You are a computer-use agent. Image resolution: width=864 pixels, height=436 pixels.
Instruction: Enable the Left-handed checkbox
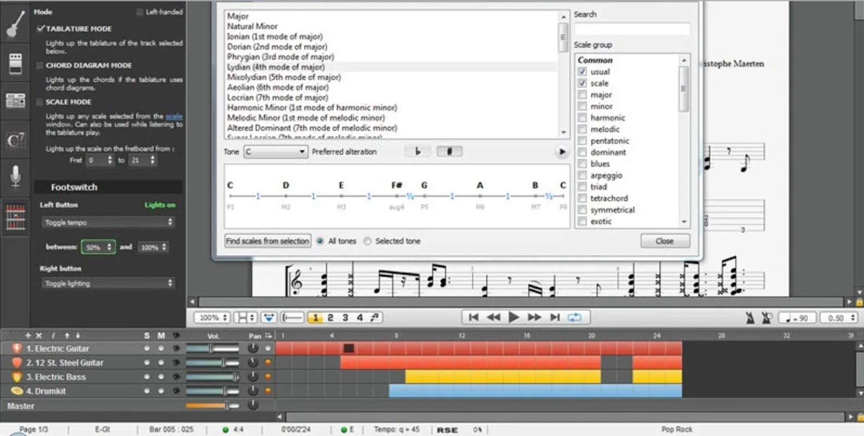[140, 12]
